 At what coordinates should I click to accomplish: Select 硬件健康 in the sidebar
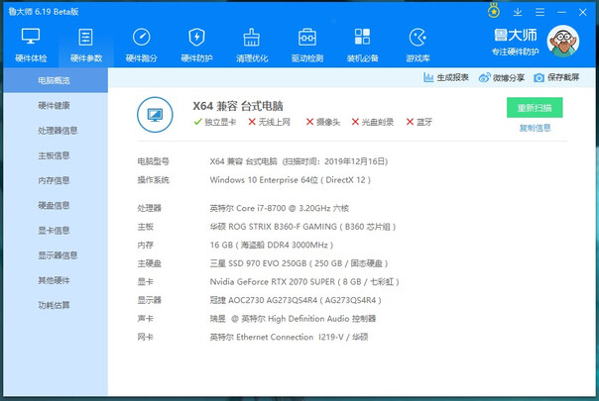[56, 105]
